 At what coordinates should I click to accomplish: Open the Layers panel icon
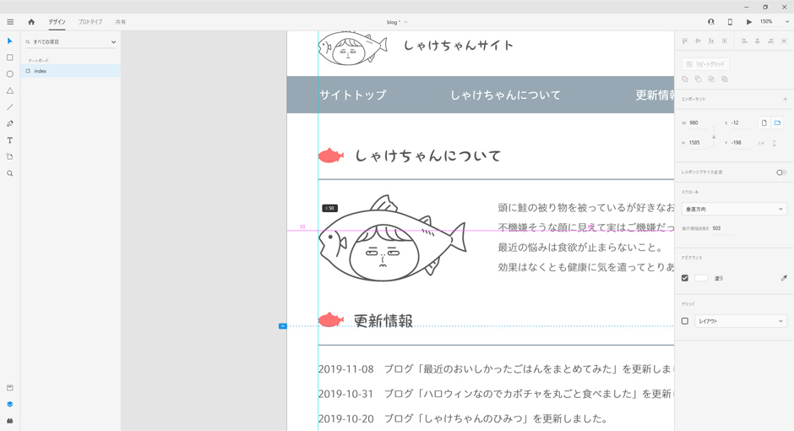10,404
